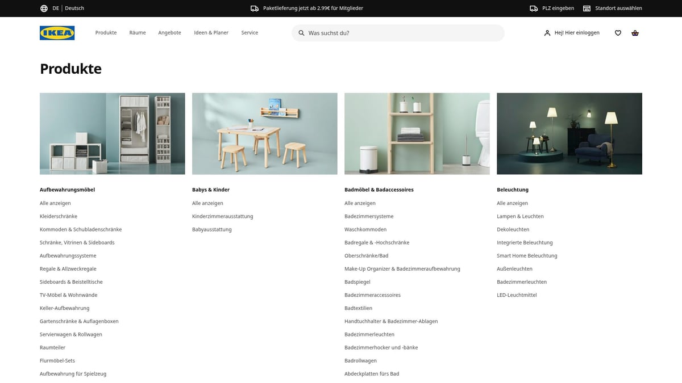Click Hej! Hier einloggen
The height and width of the screenshot is (383, 682).
576,32
